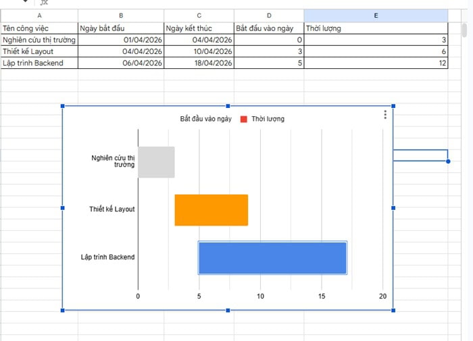Click the selection fill handle right of chart
The width and height of the screenshot is (473, 341).
(448, 161)
